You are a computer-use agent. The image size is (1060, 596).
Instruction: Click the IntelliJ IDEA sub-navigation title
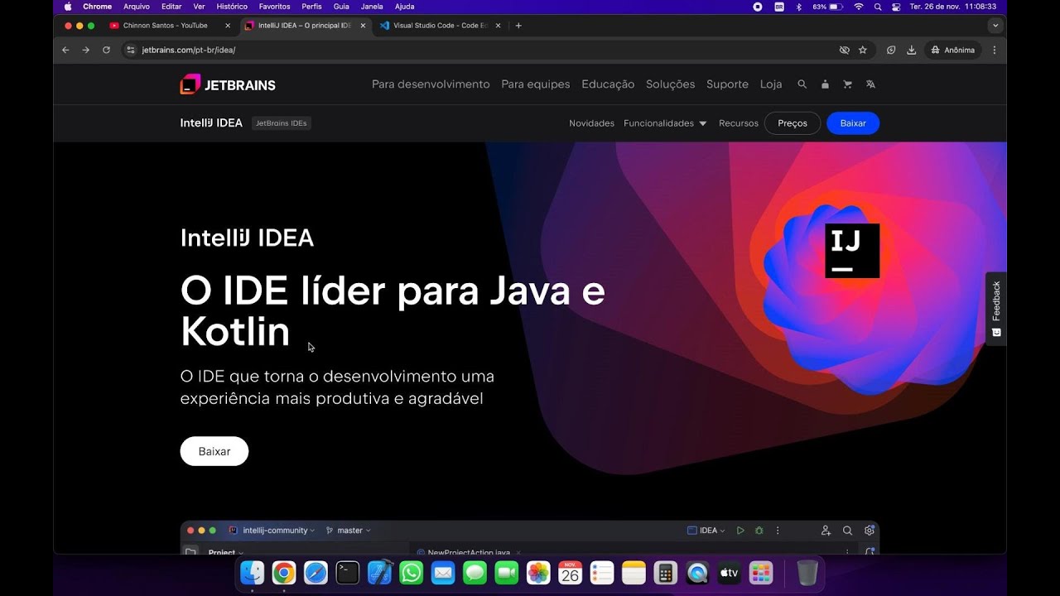point(211,123)
